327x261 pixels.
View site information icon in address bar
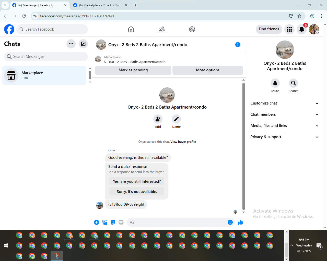coord(35,16)
